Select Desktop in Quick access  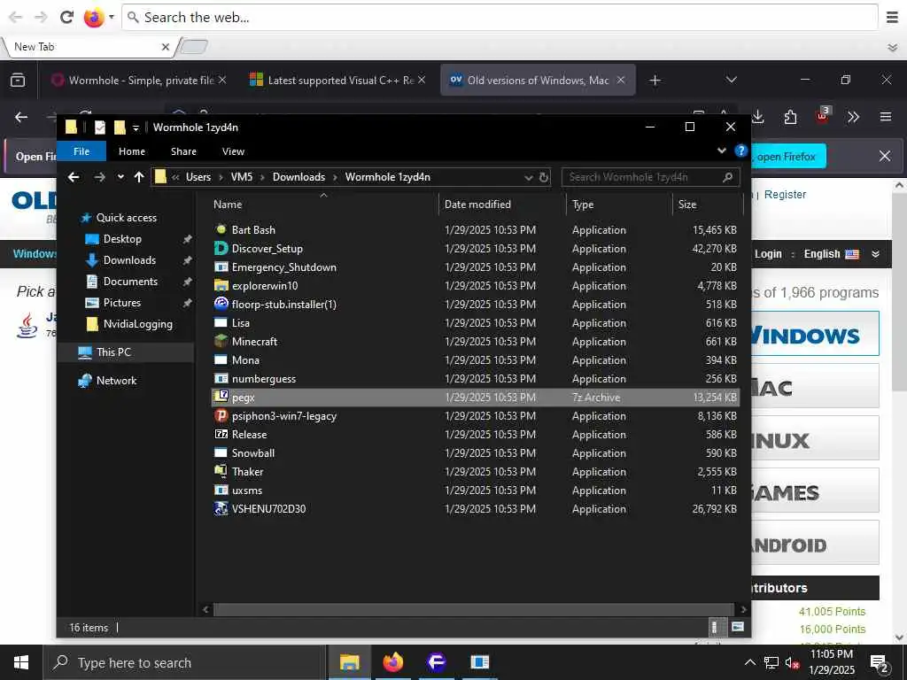[x=122, y=239]
